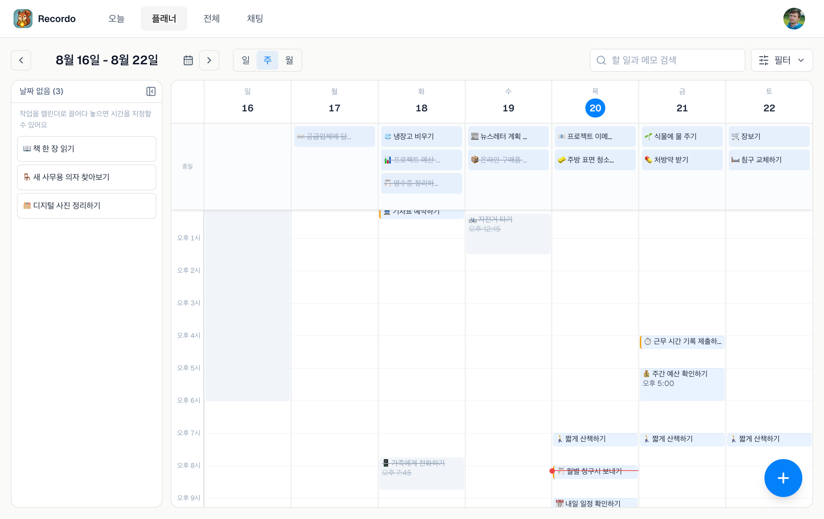Open Friday's 짧게 산책하기 event
Screen dimensions: 824x519
tap(682, 439)
